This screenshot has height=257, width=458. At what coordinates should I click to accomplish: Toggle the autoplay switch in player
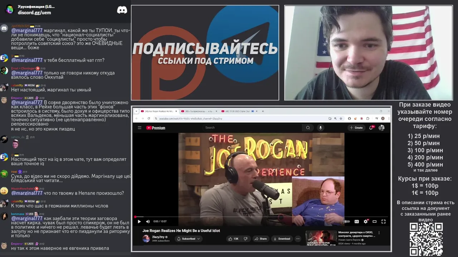click(x=347, y=221)
